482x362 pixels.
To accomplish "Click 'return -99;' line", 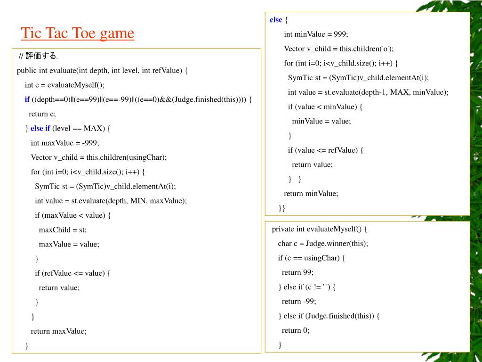I will pos(299,302).
